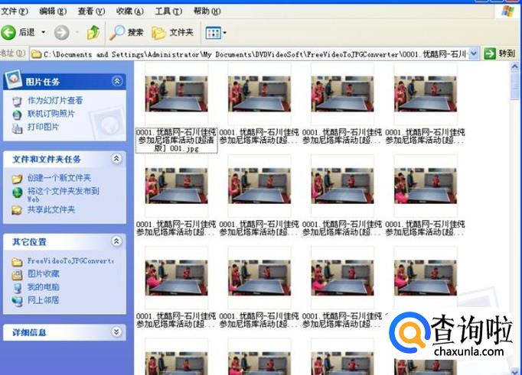Open the Back history dropdown arrow
The height and width of the screenshot is (375, 522).
click(x=44, y=32)
